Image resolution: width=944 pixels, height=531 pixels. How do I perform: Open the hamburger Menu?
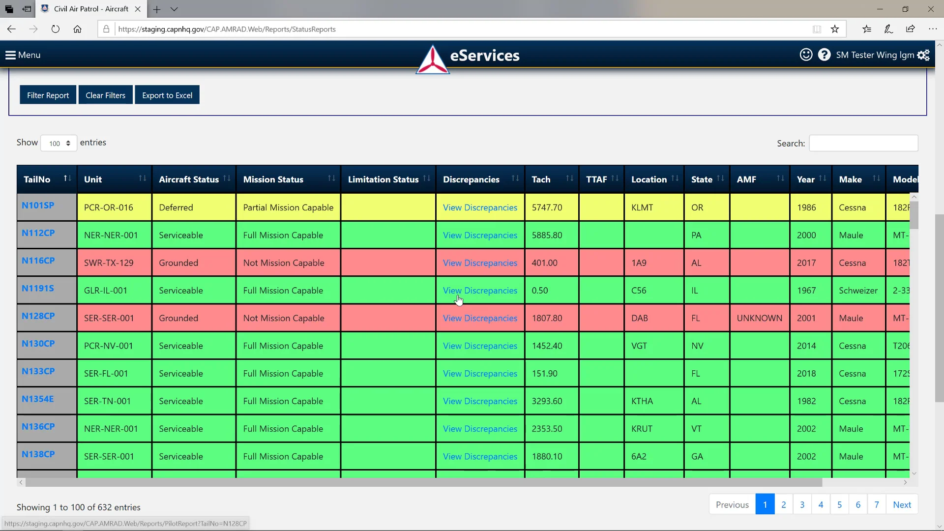(23, 55)
